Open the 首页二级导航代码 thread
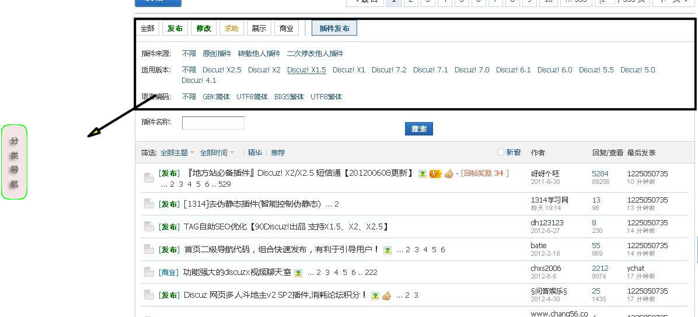 (x=281, y=249)
